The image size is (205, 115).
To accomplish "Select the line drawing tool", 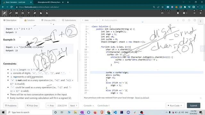I will click(x=11, y=13).
